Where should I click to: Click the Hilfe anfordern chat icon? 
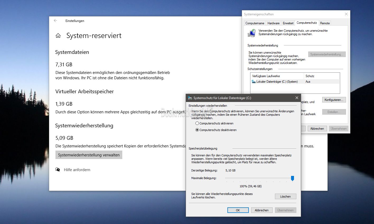pyautogui.click(x=58, y=170)
